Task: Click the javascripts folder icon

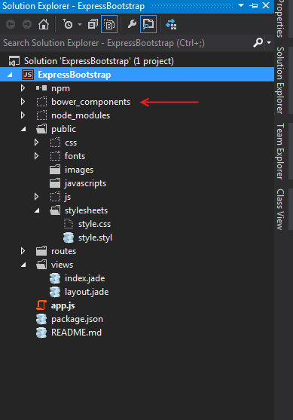Action: point(55,183)
